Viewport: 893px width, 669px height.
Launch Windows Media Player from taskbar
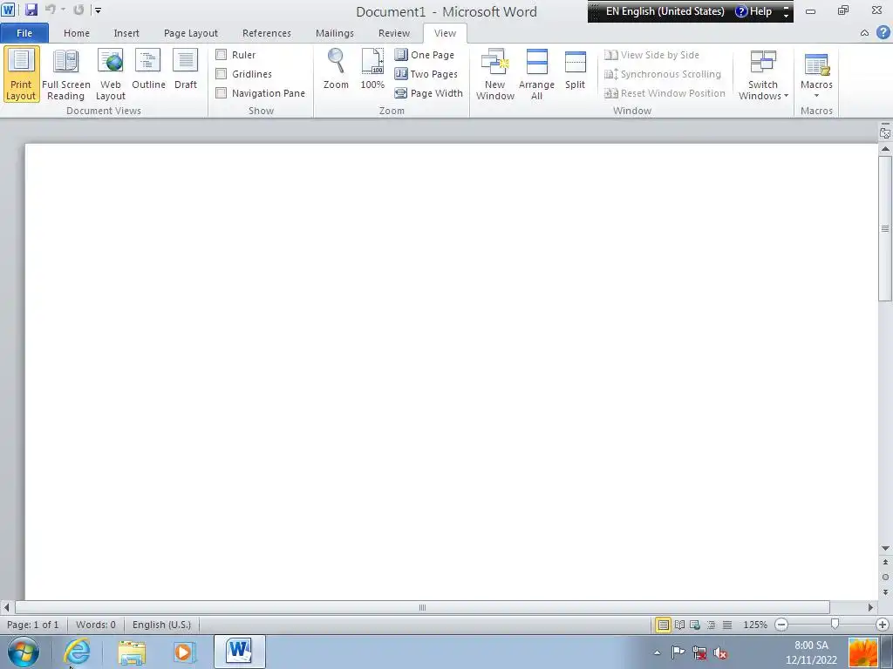(x=183, y=652)
